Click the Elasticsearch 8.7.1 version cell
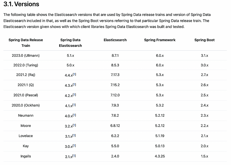This screenshot has height=165, width=231. click(115, 55)
